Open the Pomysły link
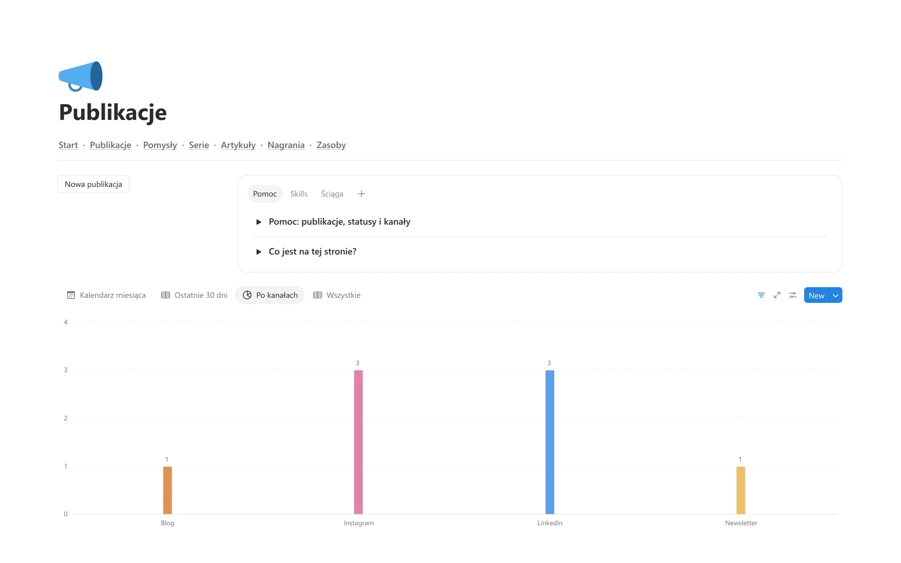 click(x=160, y=145)
